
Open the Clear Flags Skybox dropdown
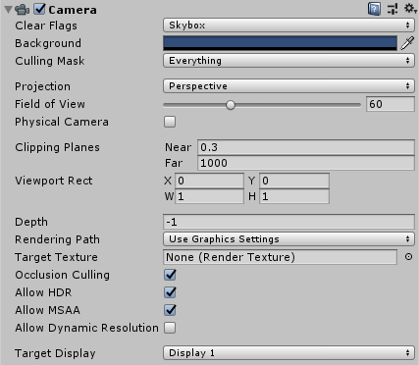point(288,26)
